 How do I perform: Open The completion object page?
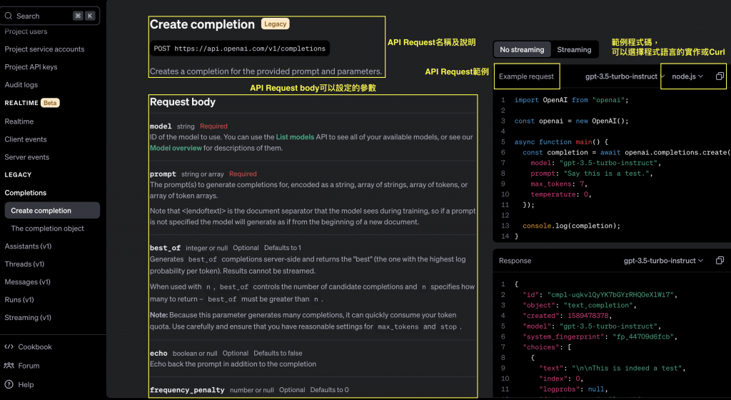click(x=48, y=229)
